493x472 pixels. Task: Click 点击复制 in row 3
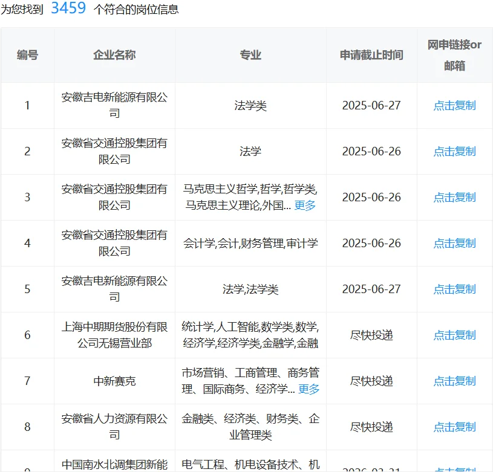point(454,197)
